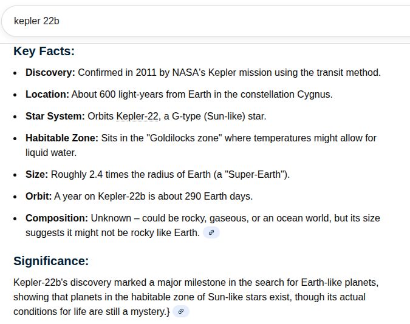Click the bold Size label
Image resolution: width=410 pixels, height=324 pixels.
click(x=36, y=174)
